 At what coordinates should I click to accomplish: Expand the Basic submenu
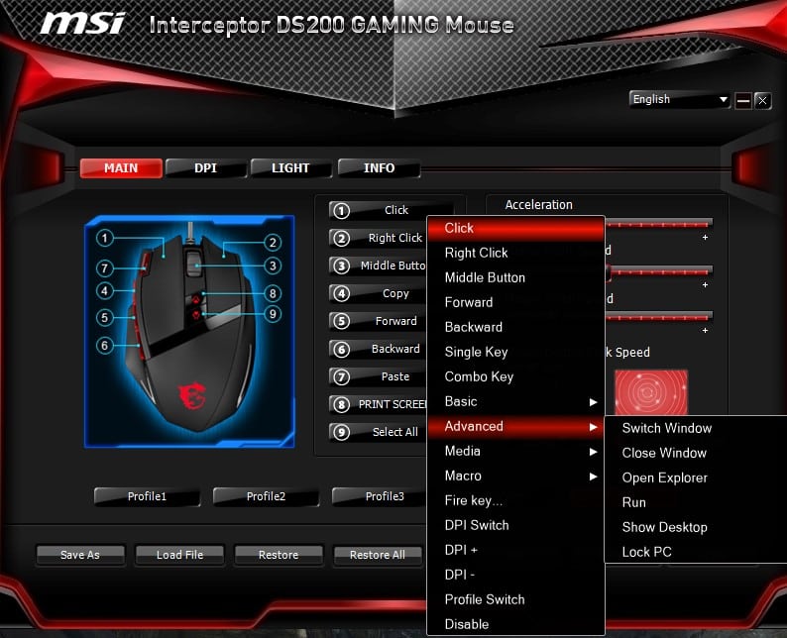click(x=516, y=402)
